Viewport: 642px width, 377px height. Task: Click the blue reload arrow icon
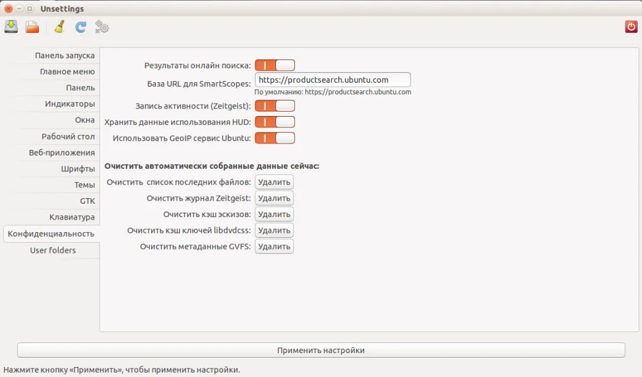[81, 27]
